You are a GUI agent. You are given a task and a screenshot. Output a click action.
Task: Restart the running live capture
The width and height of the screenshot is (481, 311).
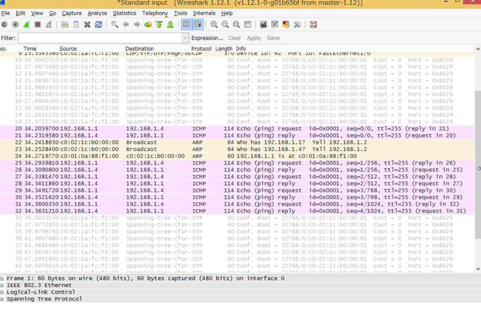coord(49,24)
